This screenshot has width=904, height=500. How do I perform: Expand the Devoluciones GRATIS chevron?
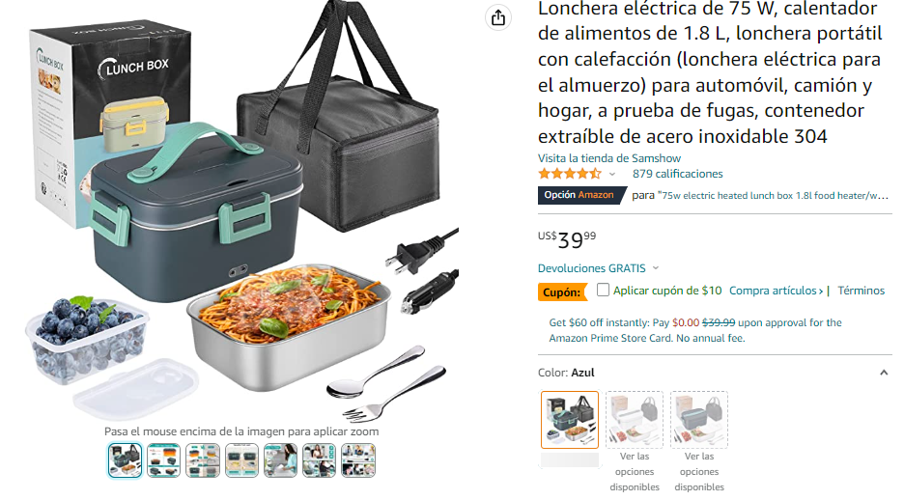(656, 268)
